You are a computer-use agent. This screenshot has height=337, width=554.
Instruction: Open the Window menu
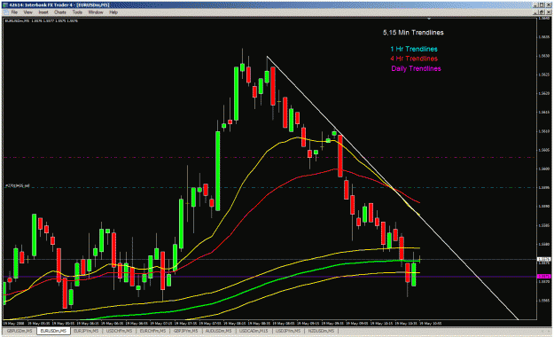pyautogui.click(x=96, y=12)
